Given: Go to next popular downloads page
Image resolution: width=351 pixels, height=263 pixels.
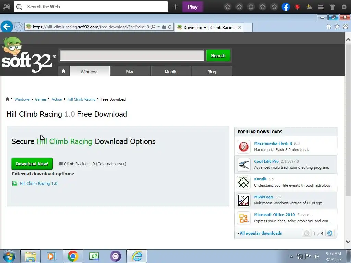Looking at the screenshot, I should (x=330, y=233).
